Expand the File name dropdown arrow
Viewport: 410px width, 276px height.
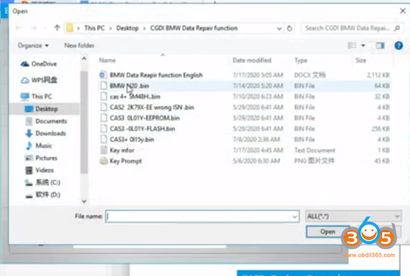294,216
